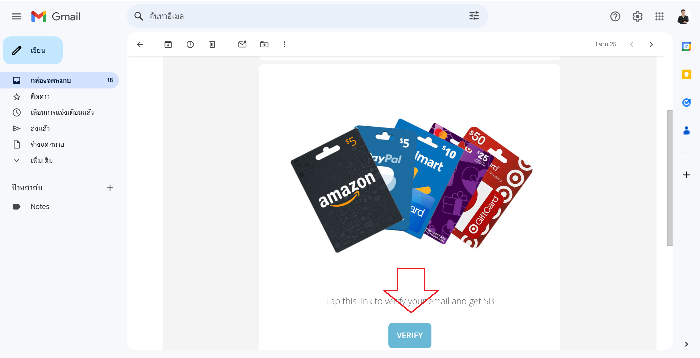Click the more options three-dot icon
The height and width of the screenshot is (358, 700).
285,44
